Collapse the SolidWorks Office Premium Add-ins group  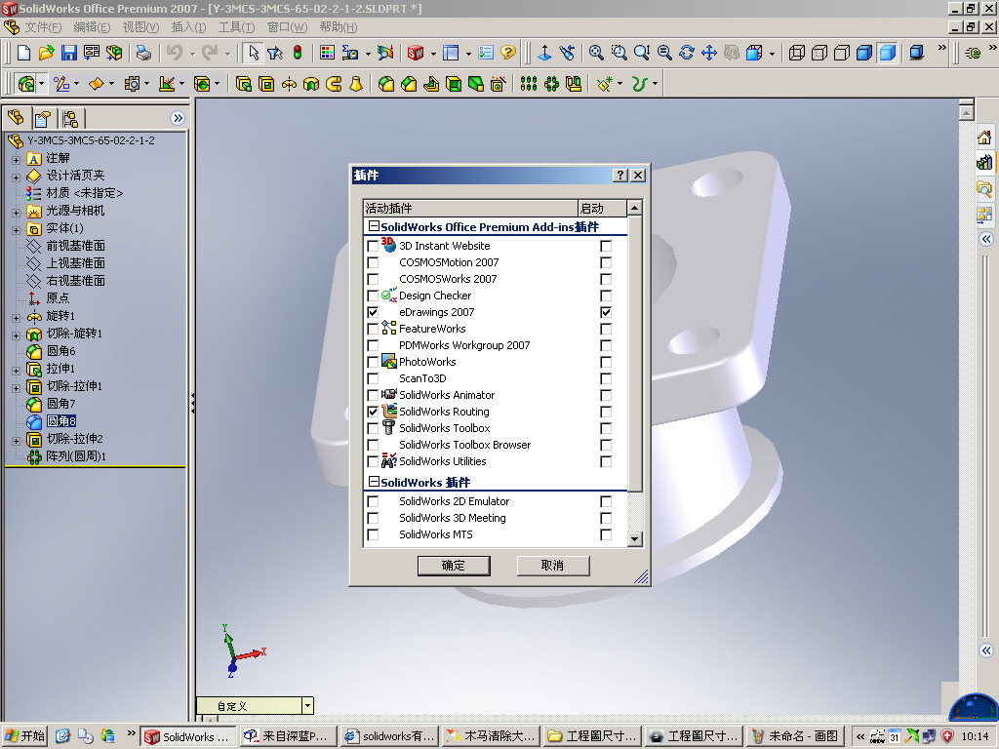374,226
